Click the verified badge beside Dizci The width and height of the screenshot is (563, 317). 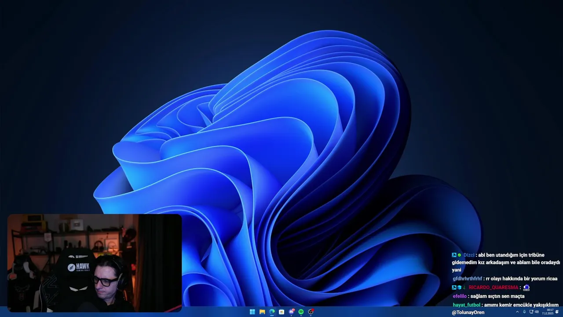[x=459, y=255]
